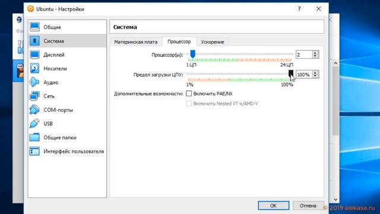Click the help question mark button
The image size is (380, 214).
(x=299, y=9)
